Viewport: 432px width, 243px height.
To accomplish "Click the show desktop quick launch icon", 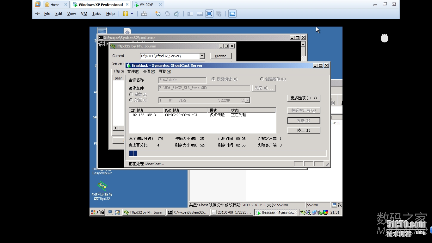I will pos(110,212).
